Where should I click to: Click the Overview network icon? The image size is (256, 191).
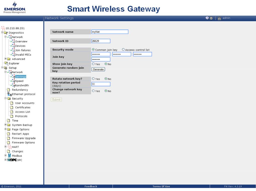[13, 41]
